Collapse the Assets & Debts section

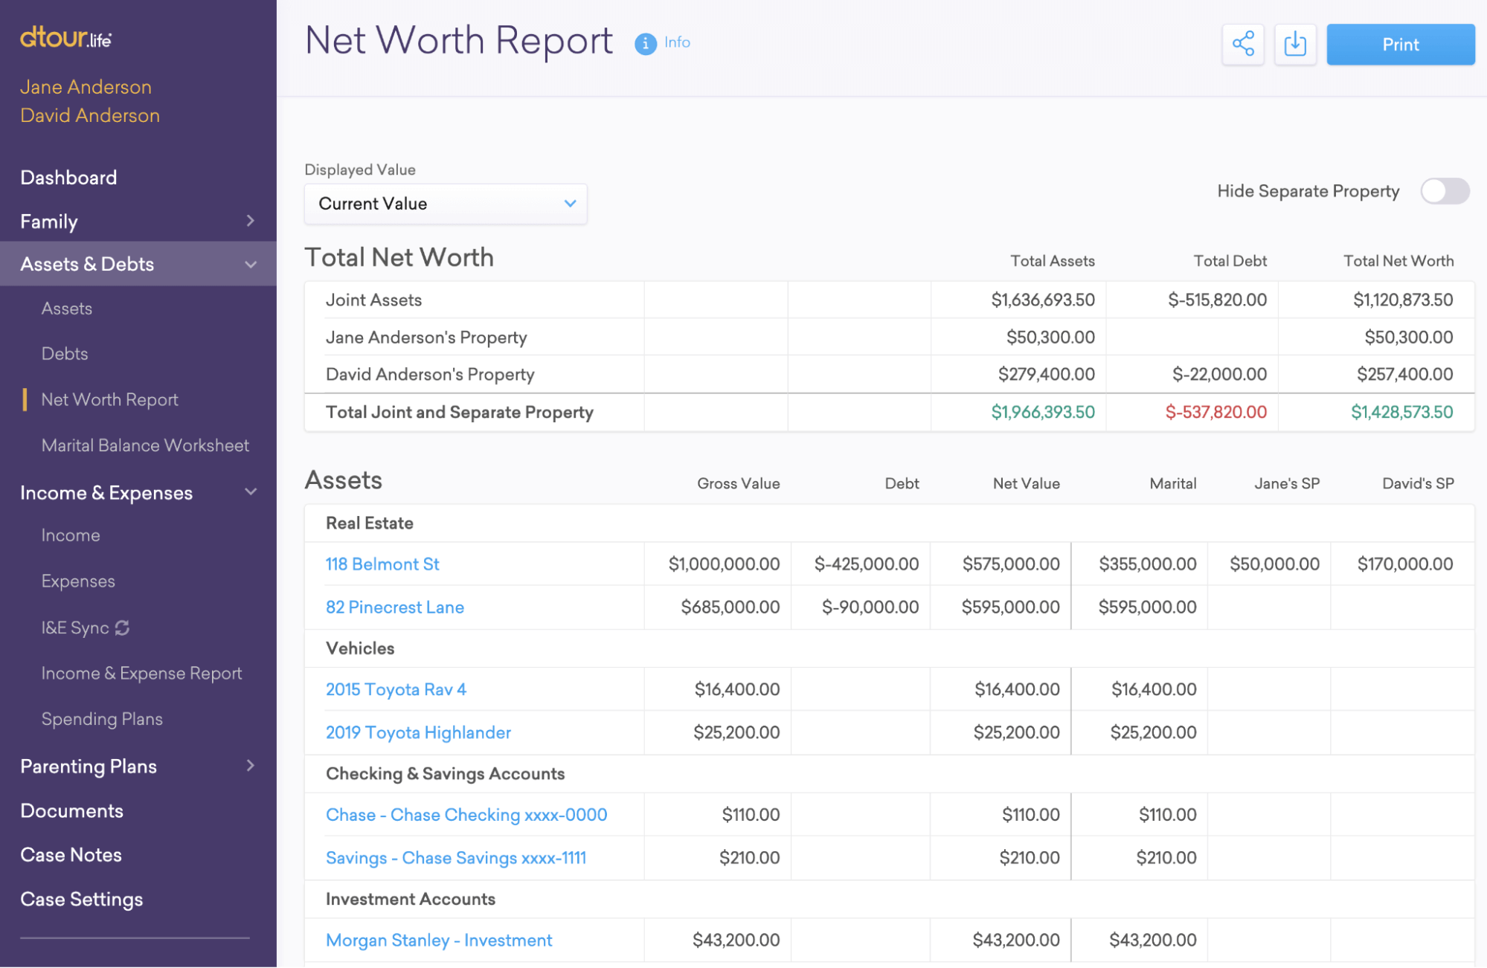tap(251, 264)
